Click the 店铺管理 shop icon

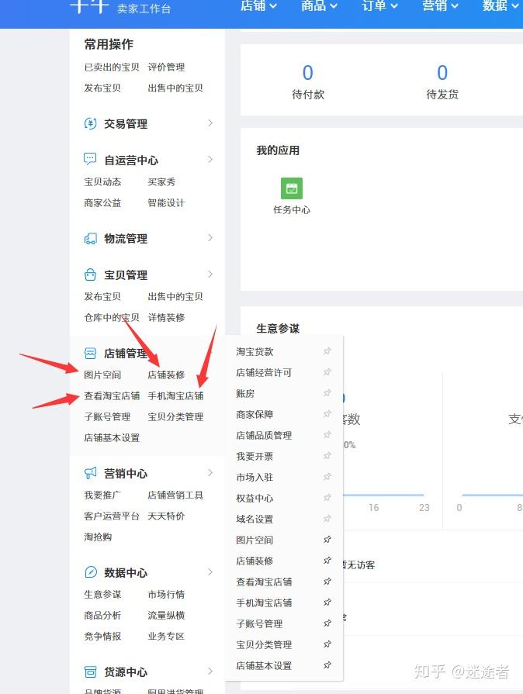90,353
